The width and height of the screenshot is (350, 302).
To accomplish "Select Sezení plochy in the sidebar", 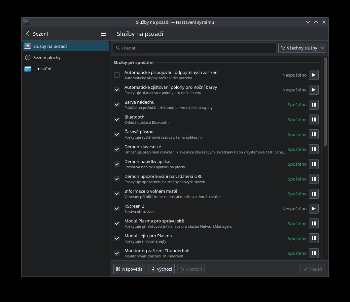I will pyautogui.click(x=47, y=57).
